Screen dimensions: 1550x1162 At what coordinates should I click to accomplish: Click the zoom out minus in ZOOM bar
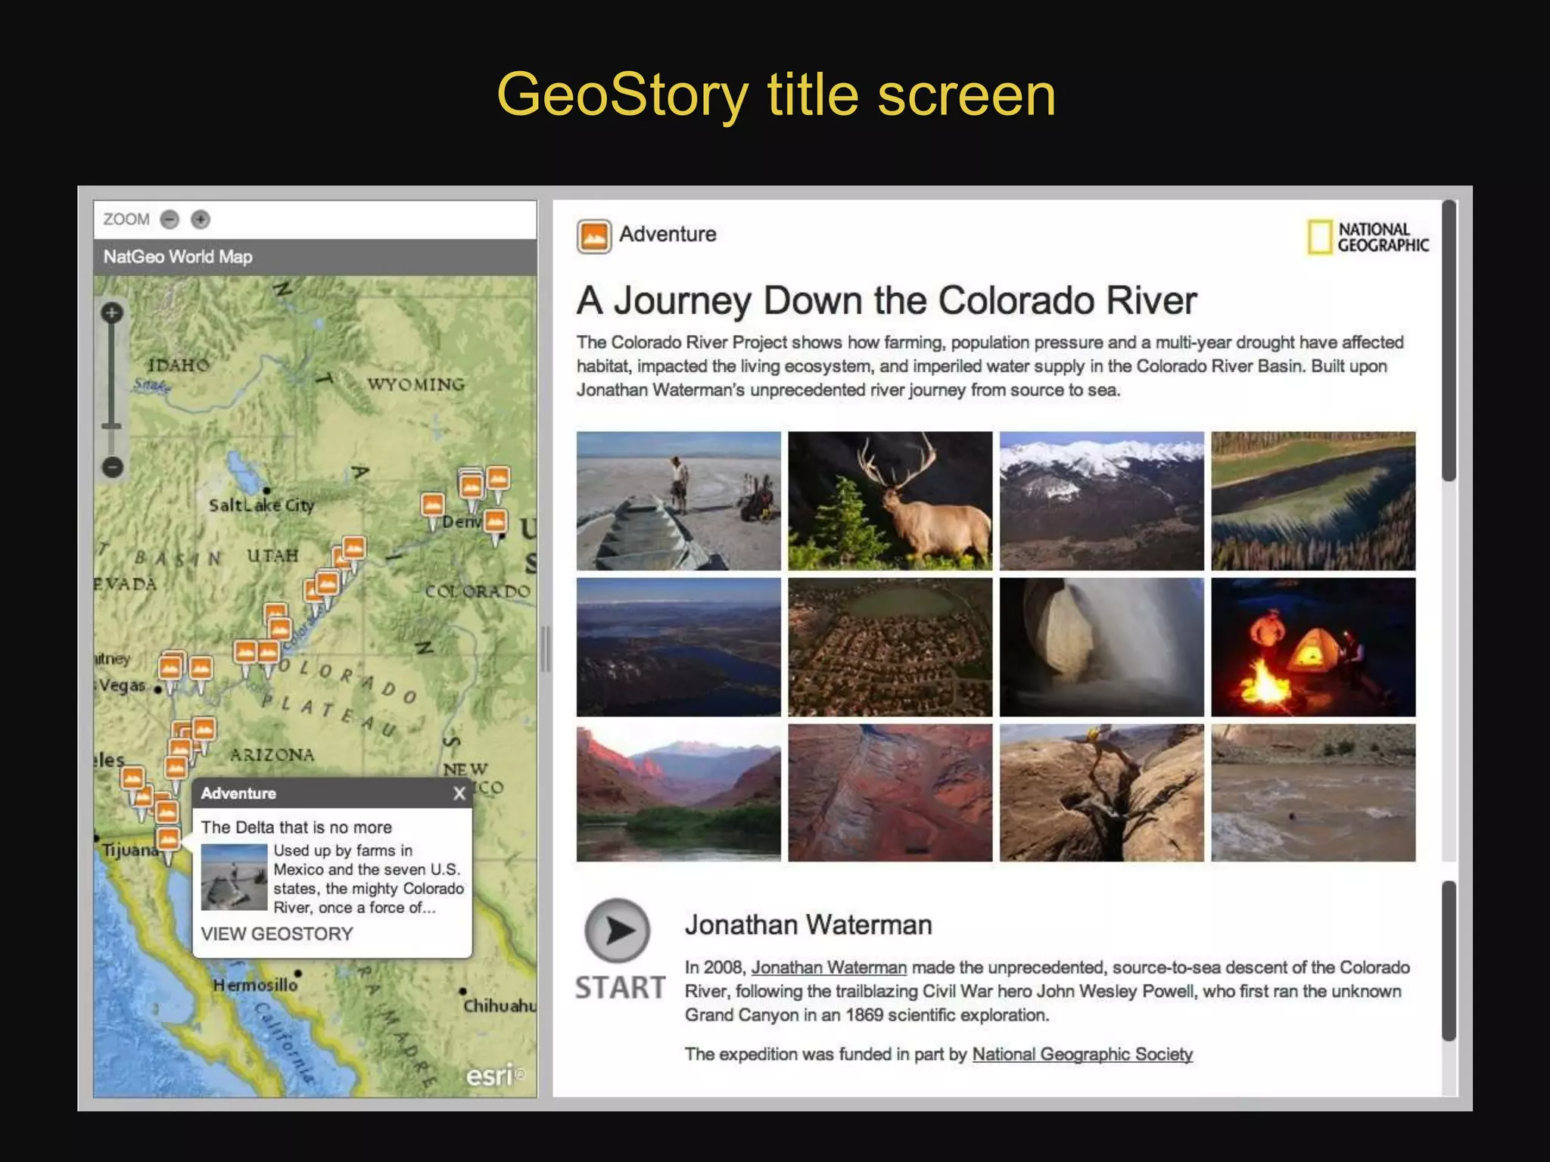pyautogui.click(x=170, y=219)
